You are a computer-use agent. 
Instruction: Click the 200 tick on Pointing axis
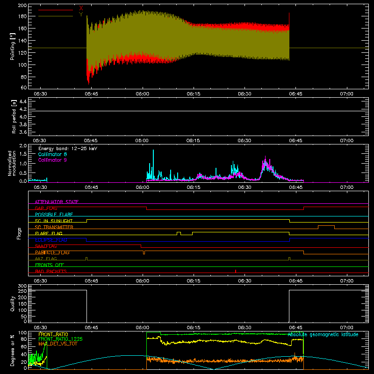pyautogui.click(x=22, y=6)
